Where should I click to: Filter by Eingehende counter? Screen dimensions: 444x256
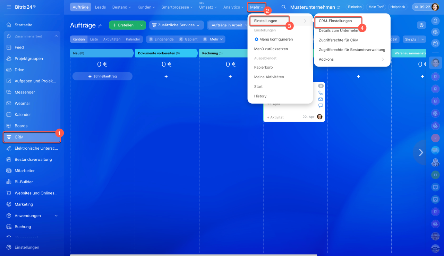point(161,39)
